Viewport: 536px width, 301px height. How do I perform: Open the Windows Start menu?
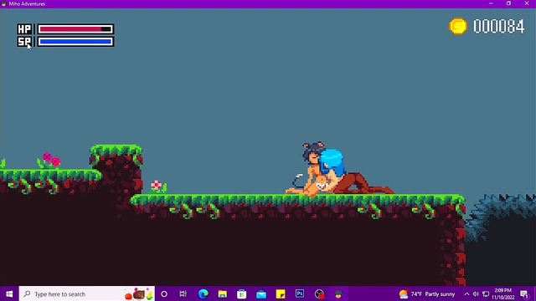click(9, 293)
